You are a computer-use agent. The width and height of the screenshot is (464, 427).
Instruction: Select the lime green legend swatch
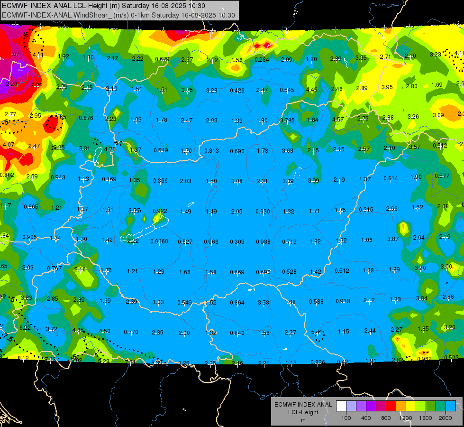pyautogui.click(x=421, y=406)
